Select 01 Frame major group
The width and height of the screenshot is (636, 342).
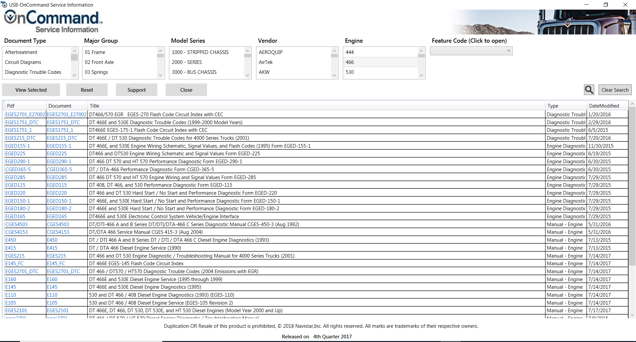(x=120, y=52)
